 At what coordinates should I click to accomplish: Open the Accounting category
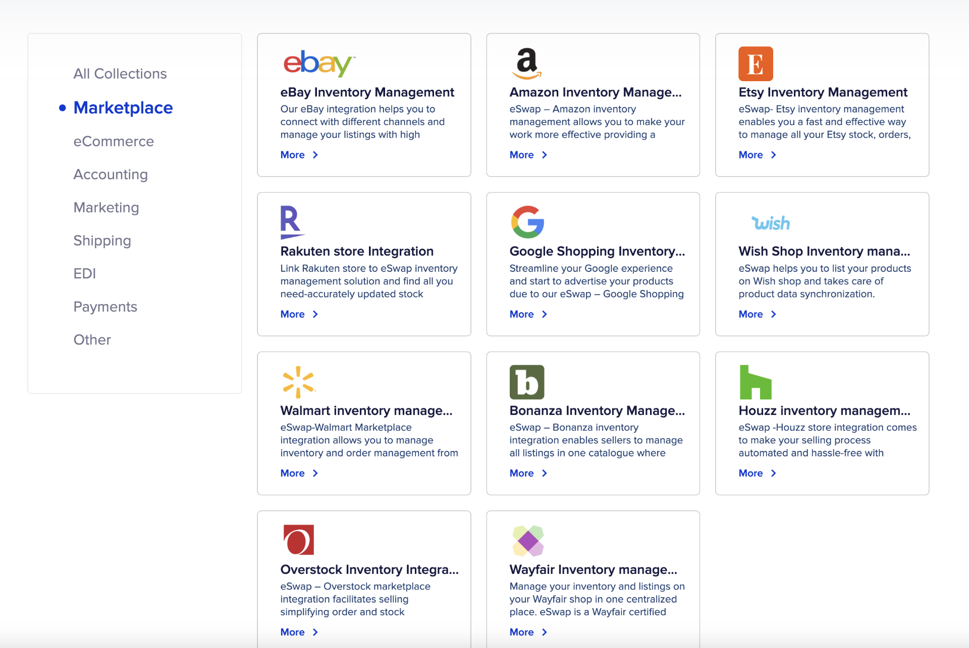pyautogui.click(x=111, y=174)
